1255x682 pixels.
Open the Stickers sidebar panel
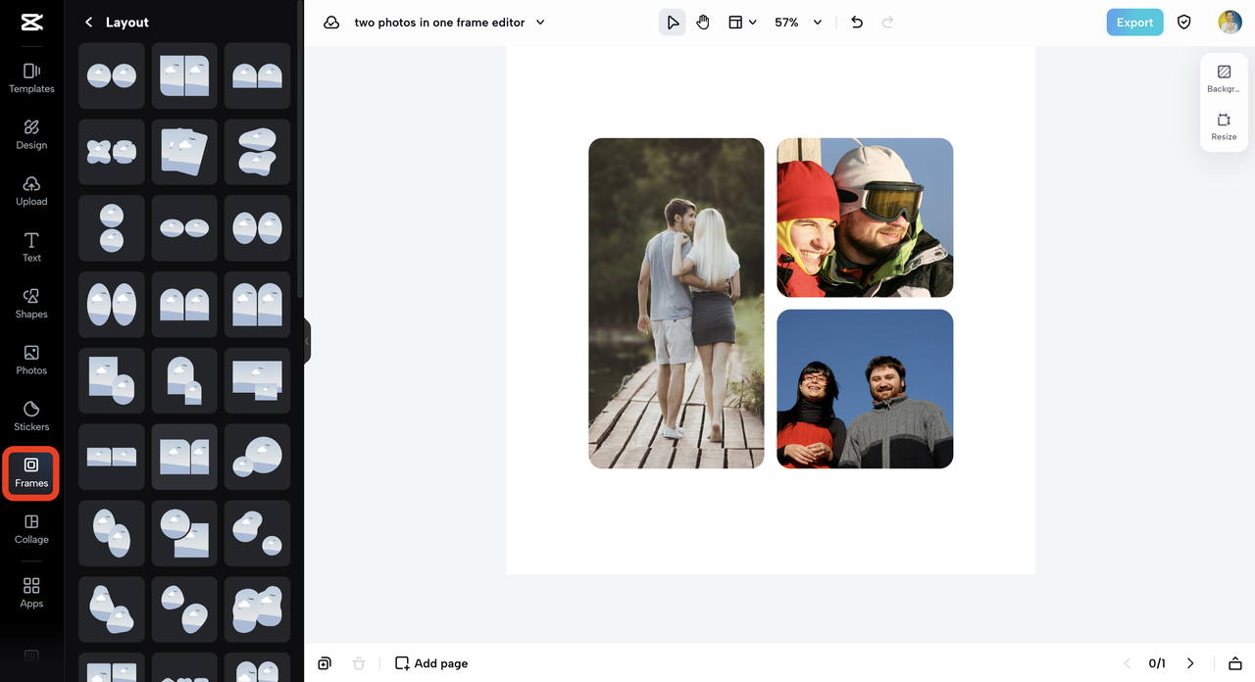point(31,416)
